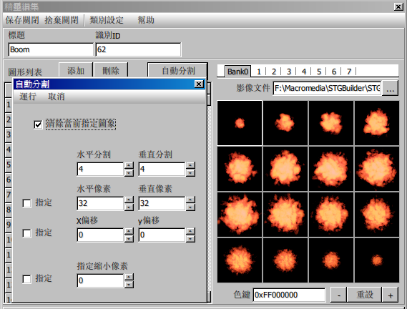Click 運行 in the 自動分割 dialog
Screen dimensions: 407x309
tap(28, 97)
